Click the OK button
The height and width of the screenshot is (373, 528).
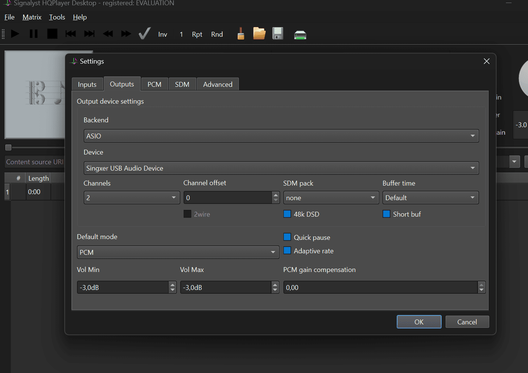pyautogui.click(x=419, y=322)
